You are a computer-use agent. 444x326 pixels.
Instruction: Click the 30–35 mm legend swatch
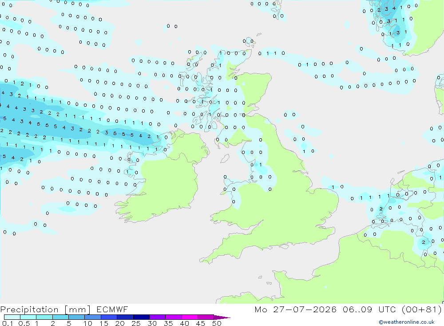pos(157,317)
